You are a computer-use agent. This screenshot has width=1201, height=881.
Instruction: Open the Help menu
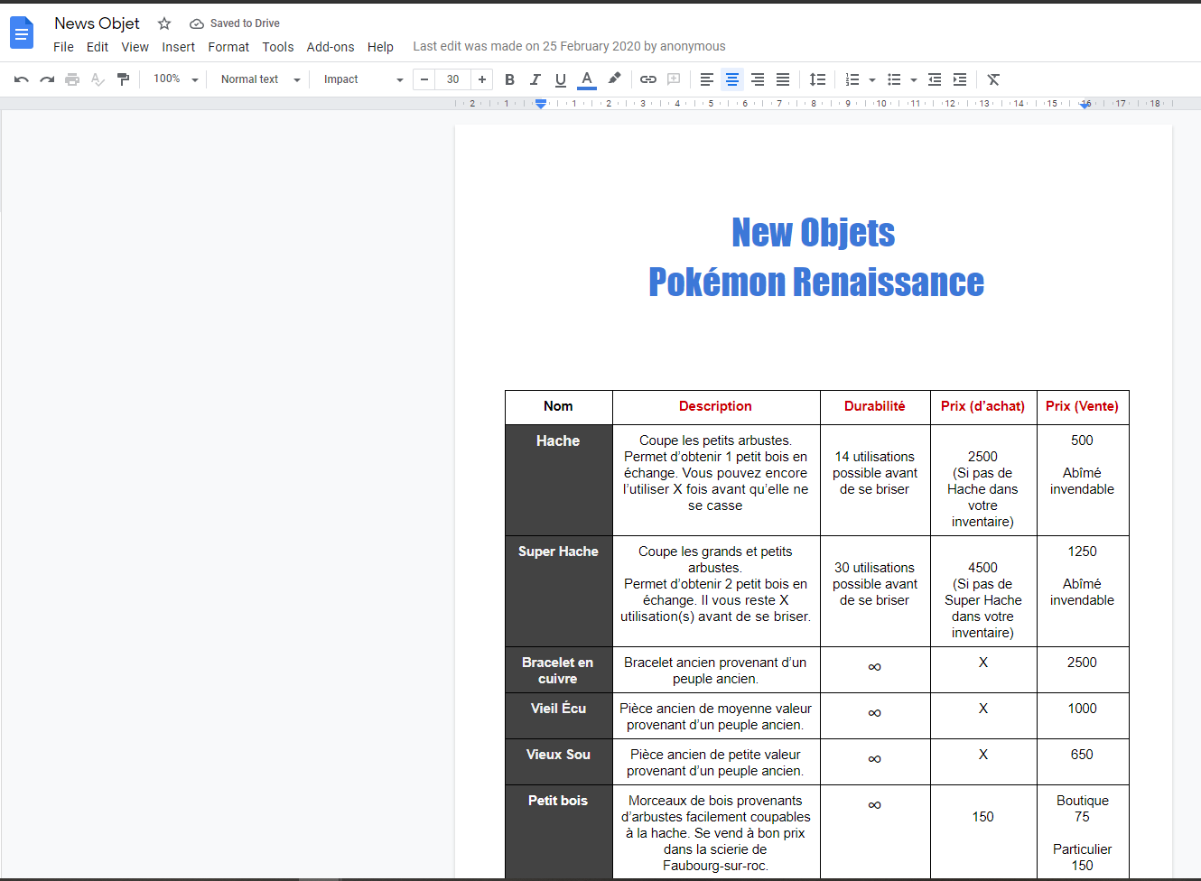pyautogui.click(x=380, y=47)
